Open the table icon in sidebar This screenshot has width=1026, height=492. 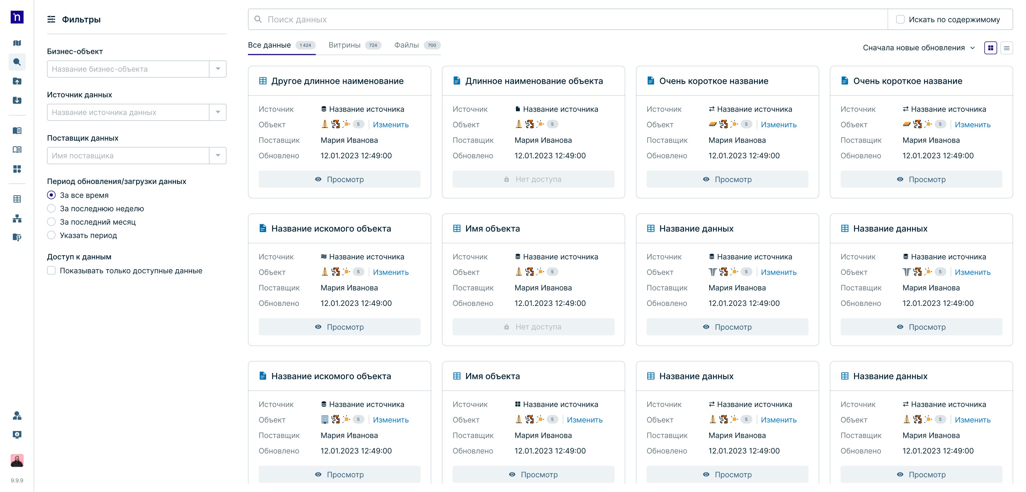pyautogui.click(x=17, y=199)
